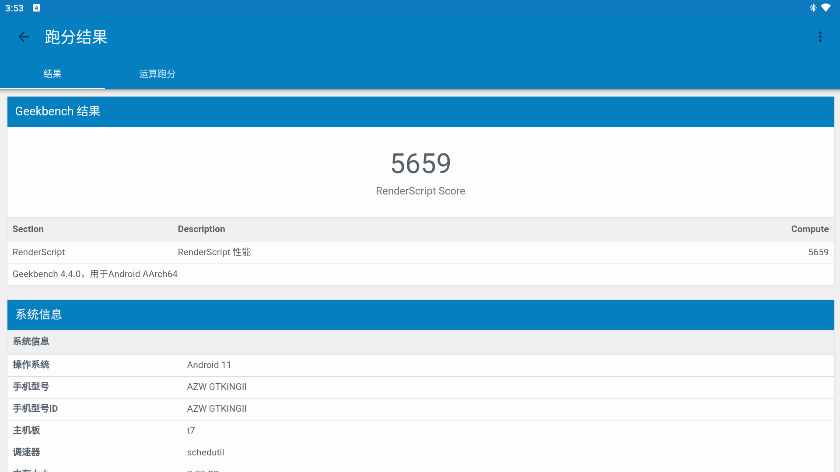Click the Compute column header
Viewport: 840px width, 472px height.
[x=810, y=229]
